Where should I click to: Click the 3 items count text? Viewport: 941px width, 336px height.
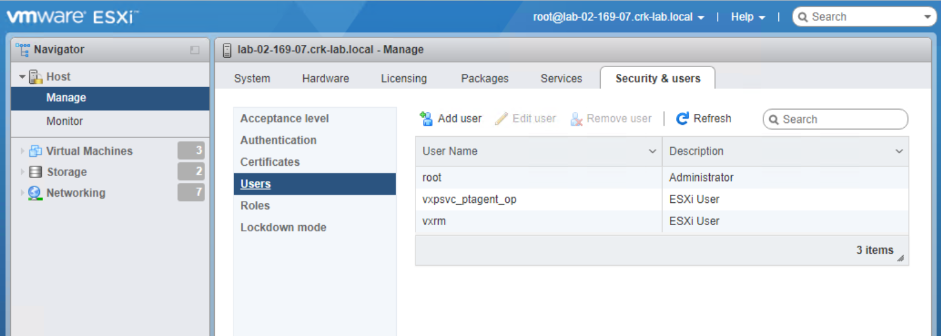click(x=875, y=250)
